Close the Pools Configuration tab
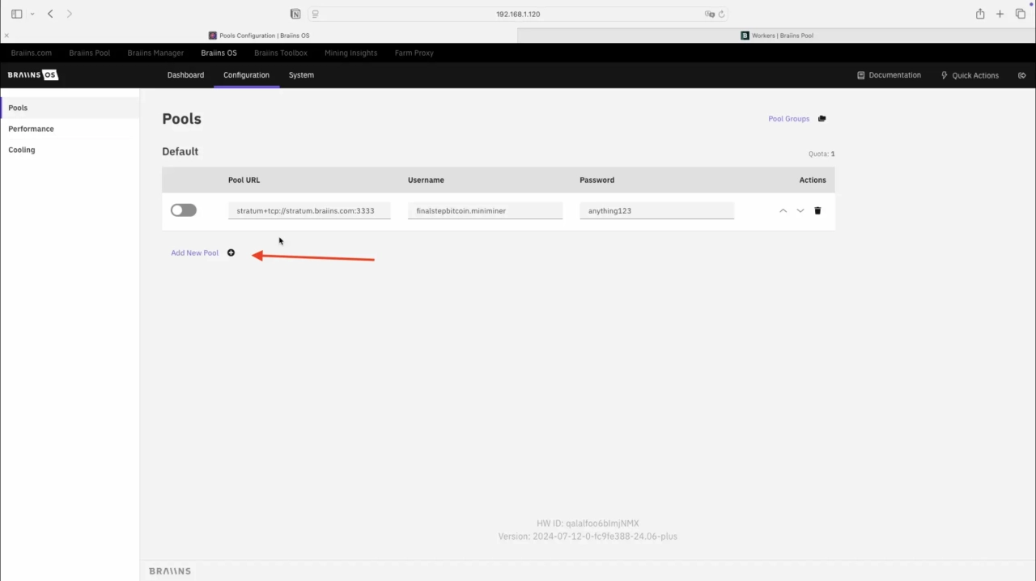Screen dimensions: 1036x581 pyautogui.click(x=6, y=36)
